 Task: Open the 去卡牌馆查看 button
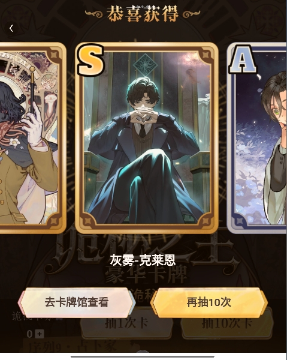click(76, 302)
